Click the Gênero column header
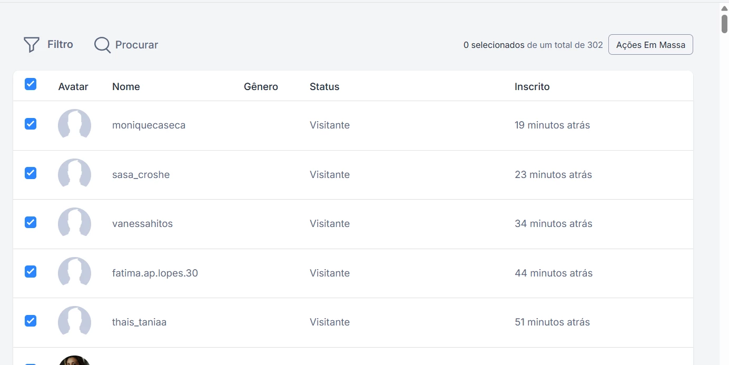The image size is (729, 365). coord(261,87)
